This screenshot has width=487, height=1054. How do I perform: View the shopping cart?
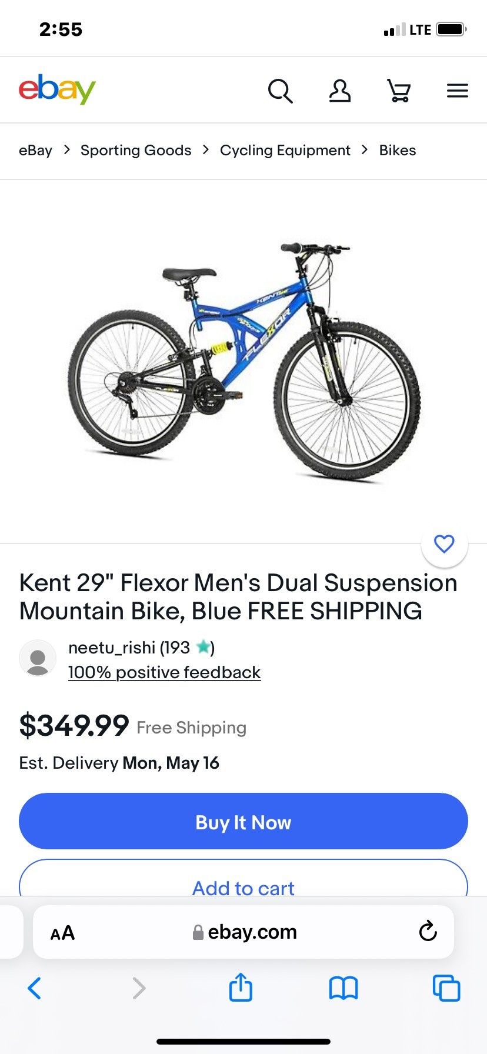coord(399,91)
